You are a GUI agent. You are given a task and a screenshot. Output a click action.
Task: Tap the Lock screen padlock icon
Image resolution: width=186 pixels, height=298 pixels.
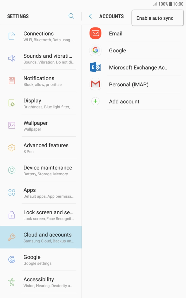point(12,215)
